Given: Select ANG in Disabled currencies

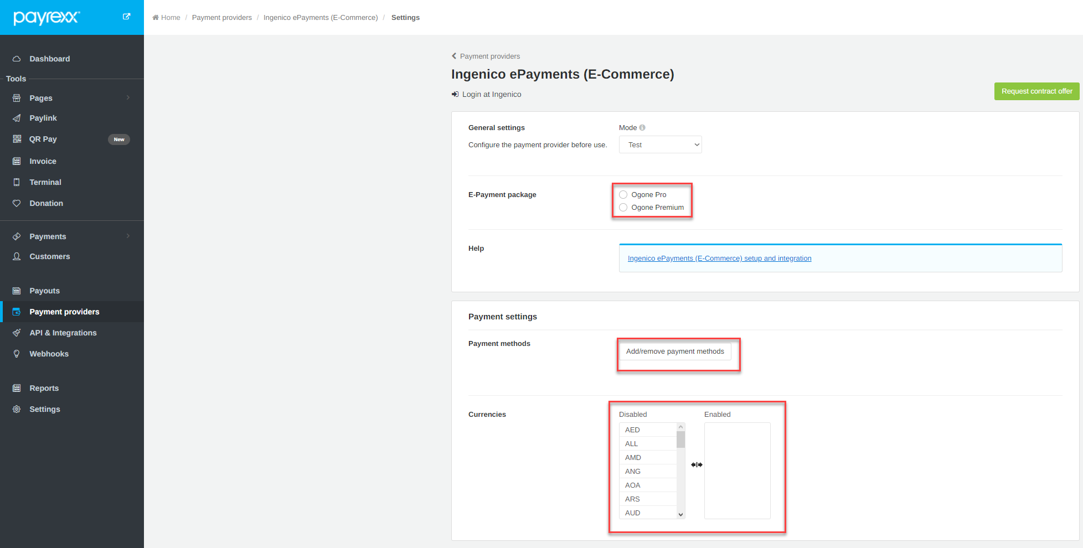Looking at the screenshot, I should (x=648, y=471).
